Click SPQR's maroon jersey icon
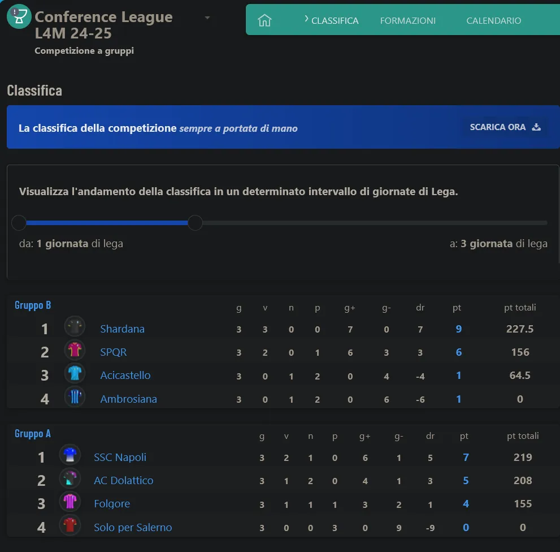The width and height of the screenshot is (560, 552). pos(75,351)
